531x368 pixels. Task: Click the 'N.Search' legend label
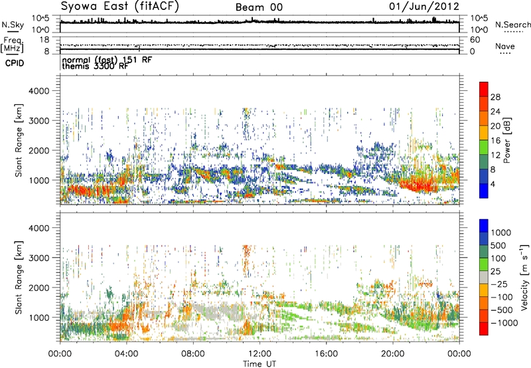[512, 25]
